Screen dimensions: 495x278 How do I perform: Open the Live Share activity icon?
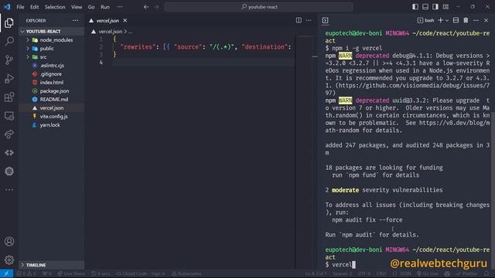[x=9, y=134]
